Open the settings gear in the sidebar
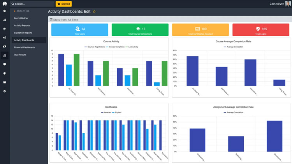The image size is (292, 164). pyautogui.click(x=5, y=91)
